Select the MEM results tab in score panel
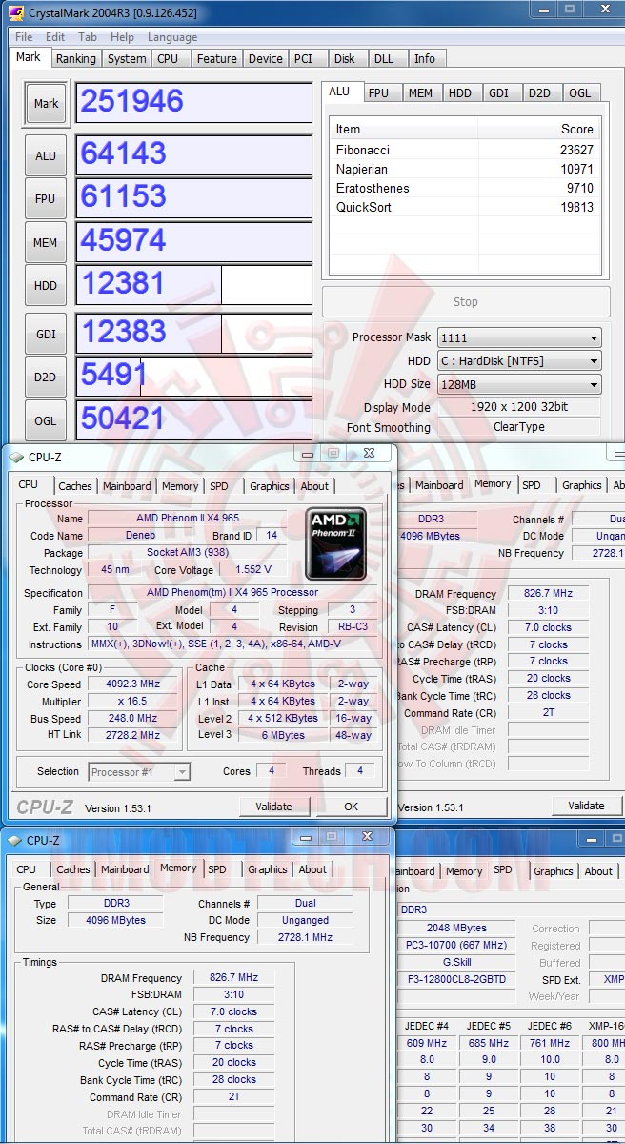This screenshot has width=625, height=1144. coord(420,92)
